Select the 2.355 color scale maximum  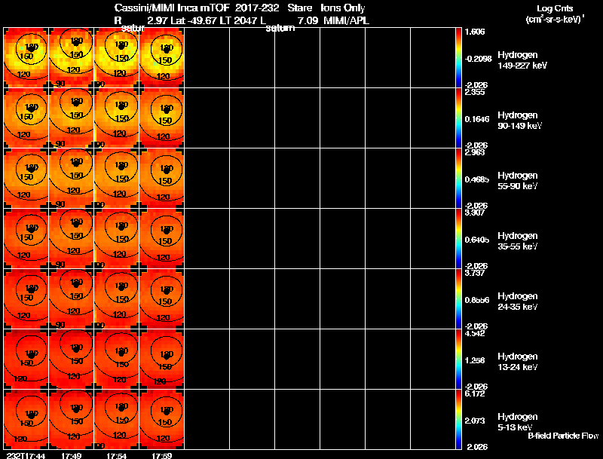[475, 92]
